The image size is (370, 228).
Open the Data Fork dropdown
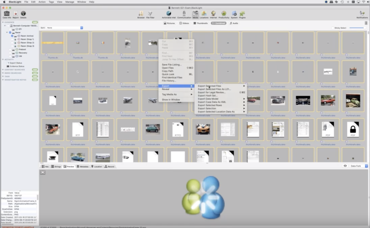click(x=358, y=166)
